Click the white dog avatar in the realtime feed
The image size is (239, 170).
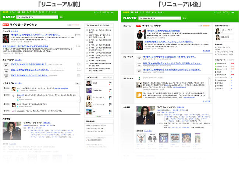point(139,84)
